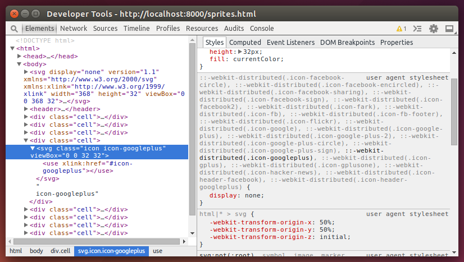Expand the height property triangle
464x262 pixels.
click(x=240, y=52)
